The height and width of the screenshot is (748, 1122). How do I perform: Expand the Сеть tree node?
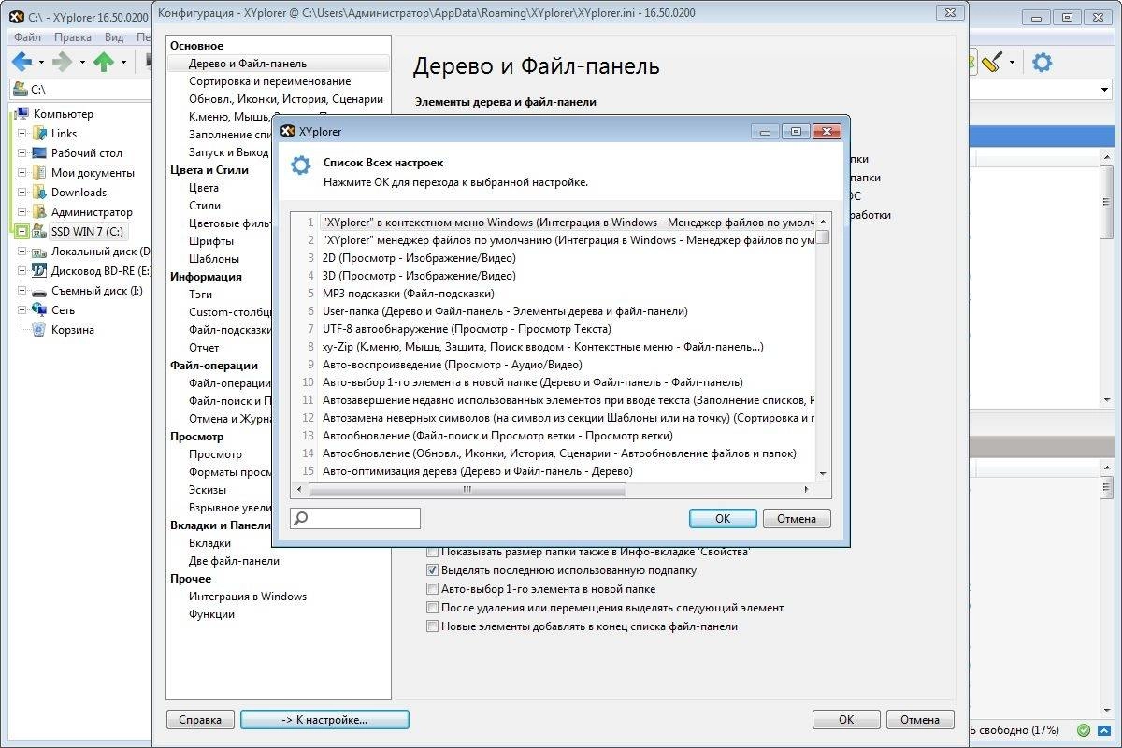pyautogui.click(x=22, y=310)
